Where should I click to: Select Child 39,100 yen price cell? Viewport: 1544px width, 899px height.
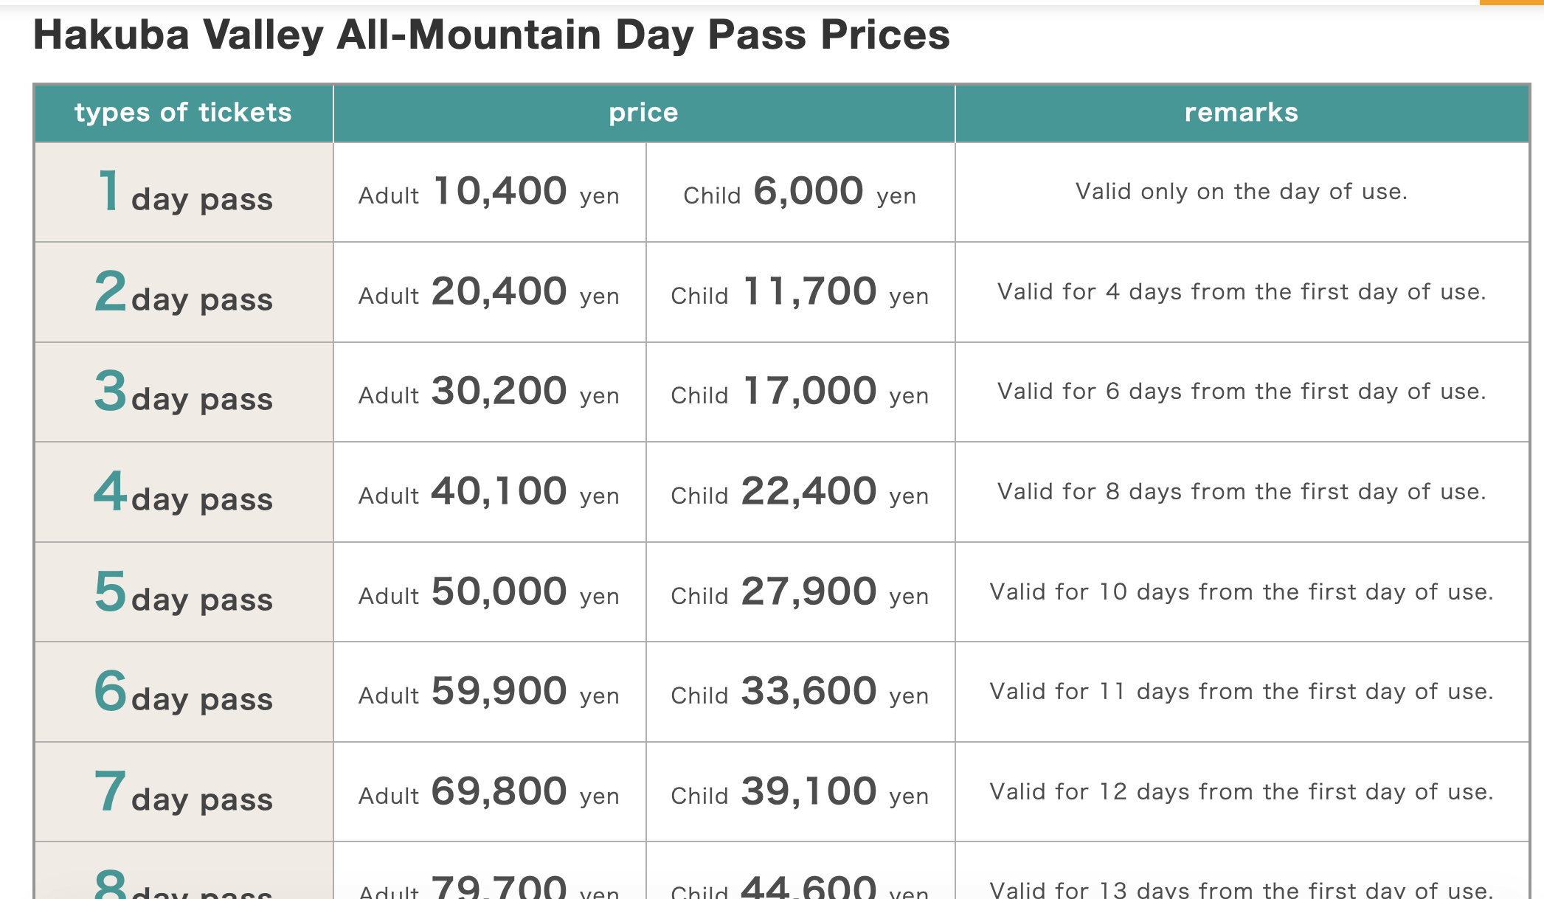click(800, 793)
